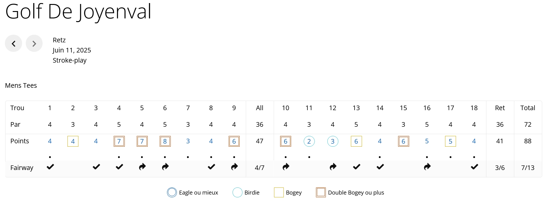Click the bogey score 5 on hole 17

[x=450, y=141]
